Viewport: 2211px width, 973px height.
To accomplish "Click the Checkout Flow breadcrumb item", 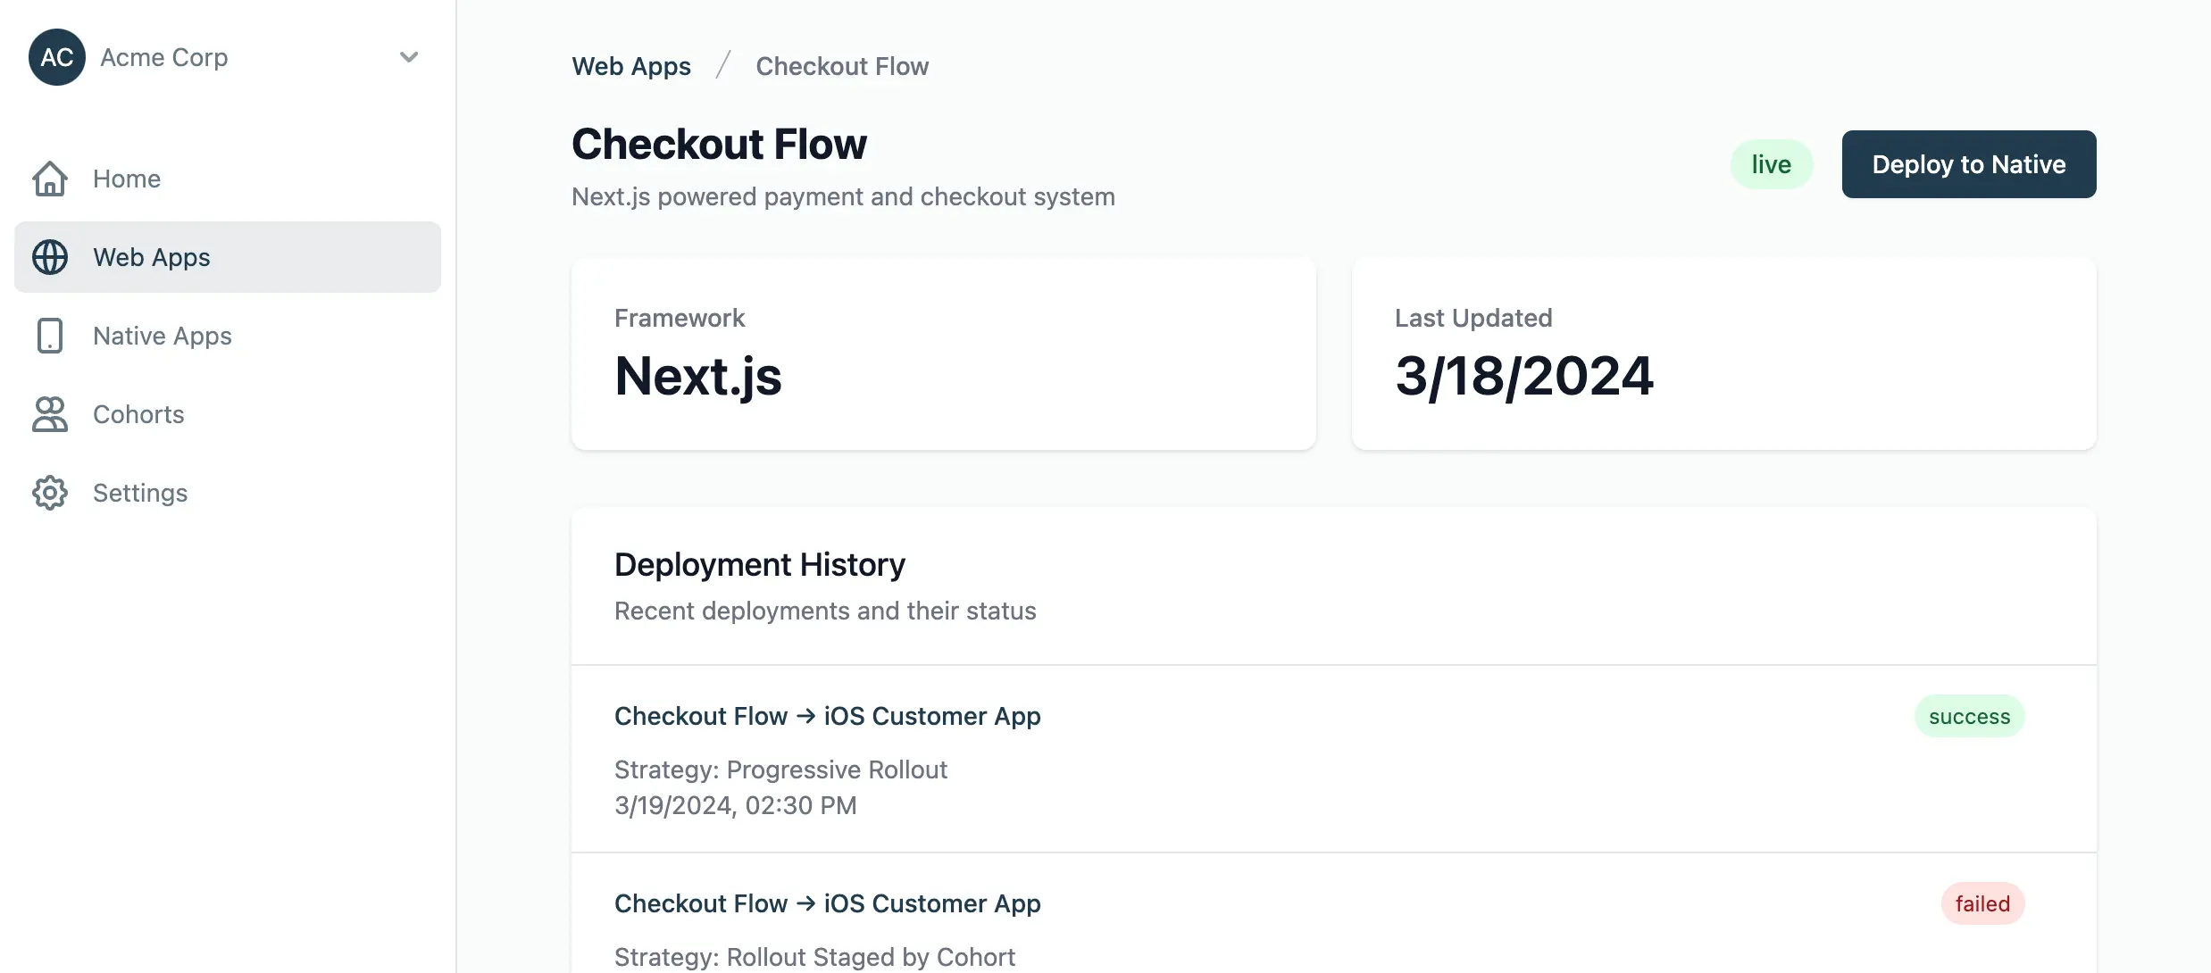I will pos(841,66).
